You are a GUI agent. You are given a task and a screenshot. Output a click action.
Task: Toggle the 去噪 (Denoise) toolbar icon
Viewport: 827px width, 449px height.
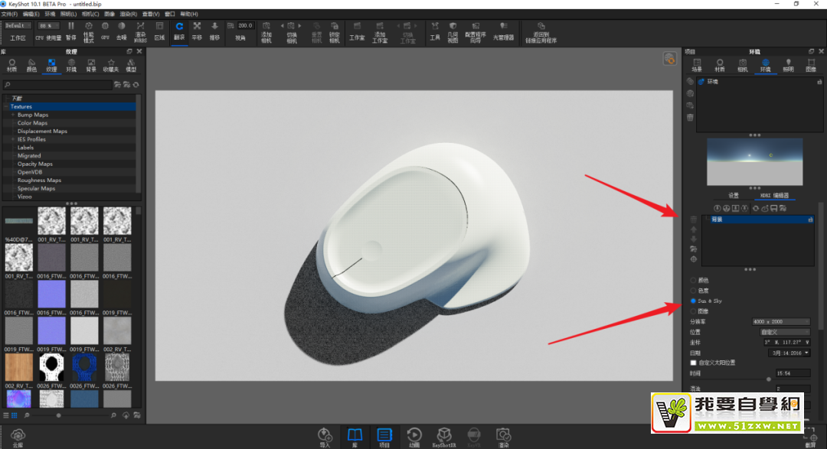coord(122,31)
